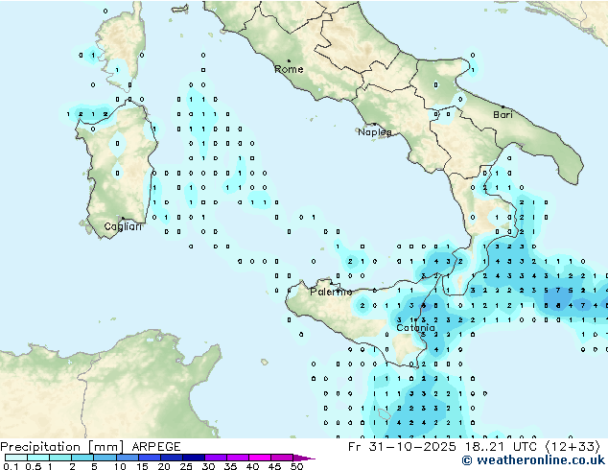Click the Rome city label
Image resolution: width=608 pixels, height=470 pixels.
pos(289,69)
